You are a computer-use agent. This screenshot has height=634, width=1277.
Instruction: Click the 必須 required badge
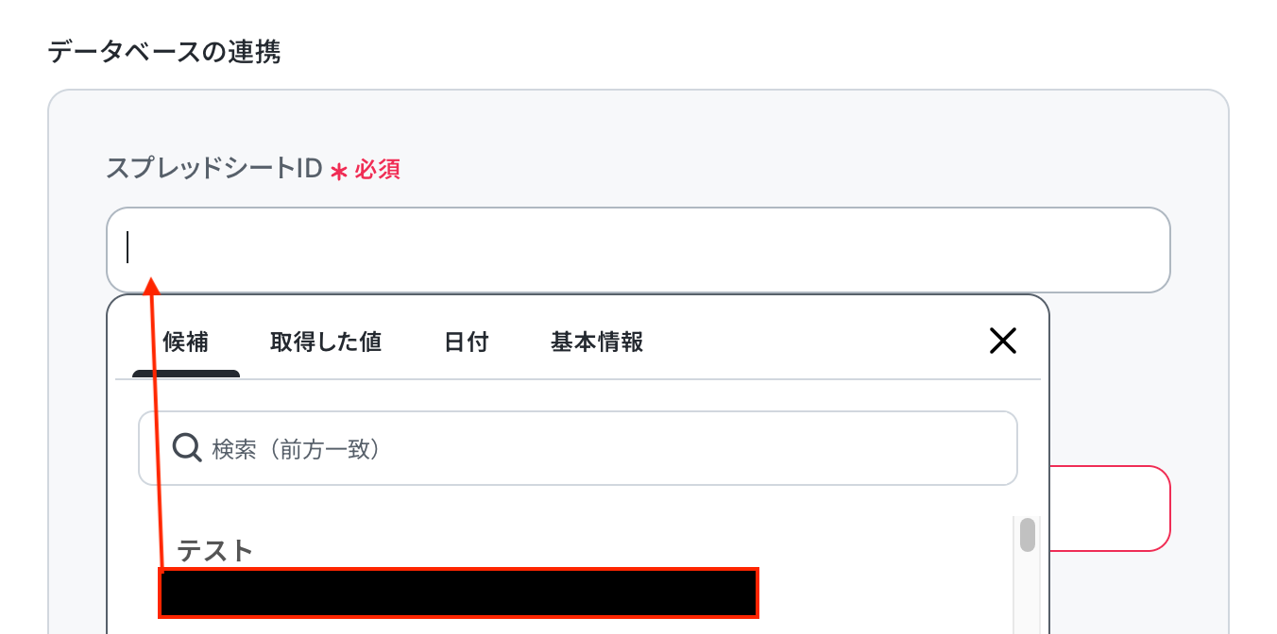coord(378,170)
